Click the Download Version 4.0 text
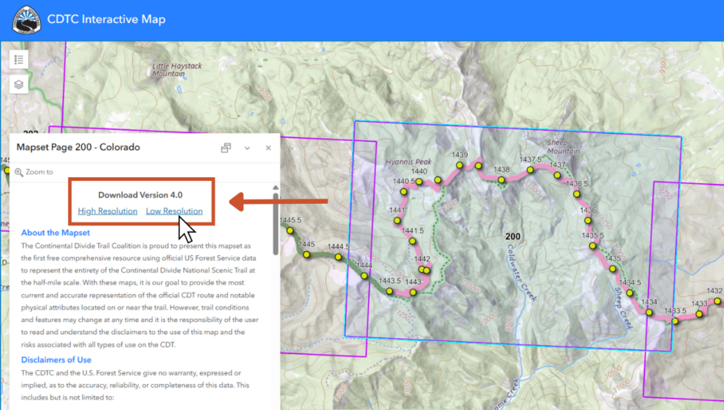The width and height of the screenshot is (724, 410). coord(140,195)
